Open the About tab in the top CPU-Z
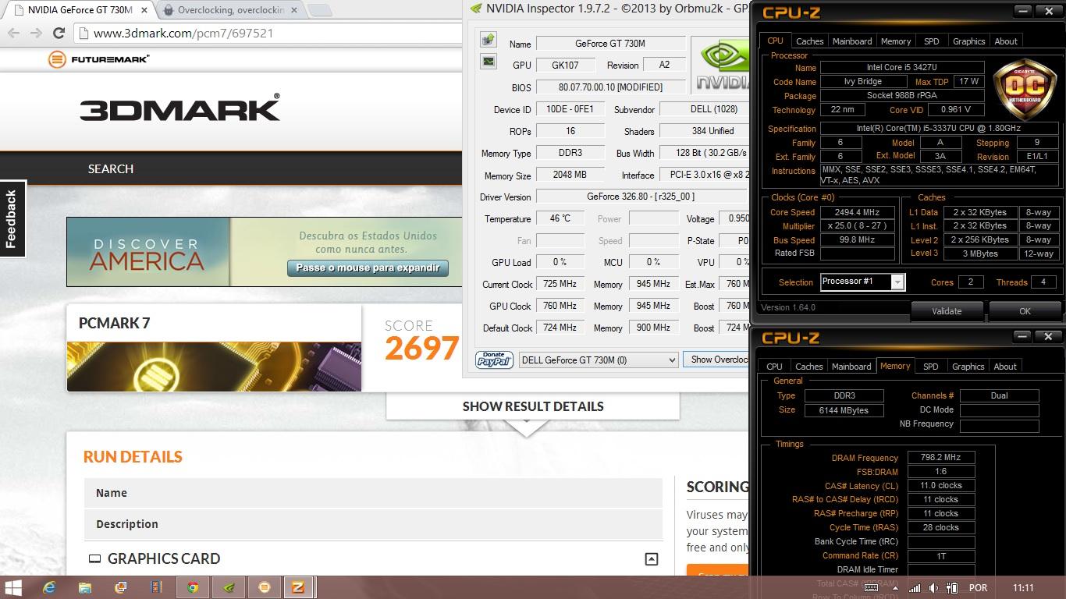Viewport: 1066px width, 599px height. click(x=1006, y=41)
